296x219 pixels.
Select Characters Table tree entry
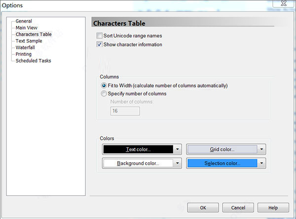[x=34, y=34]
